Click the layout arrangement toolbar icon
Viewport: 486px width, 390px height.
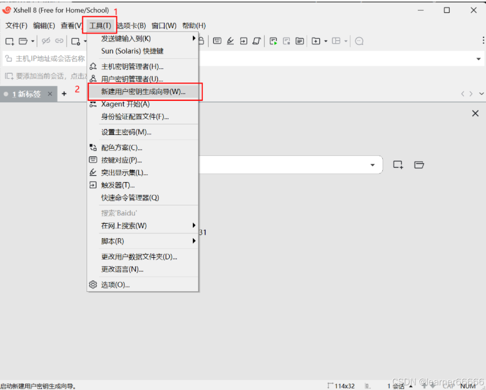click(x=336, y=41)
